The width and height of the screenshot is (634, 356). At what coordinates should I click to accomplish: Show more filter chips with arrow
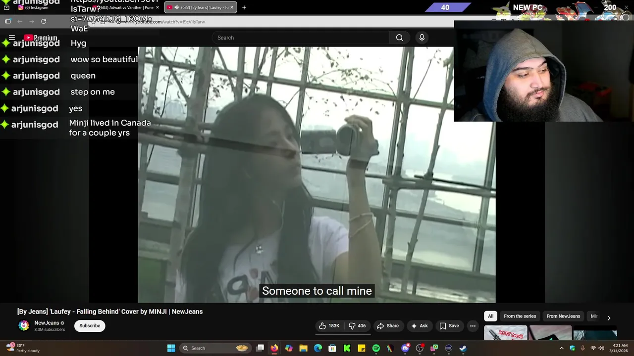pyautogui.click(x=609, y=317)
